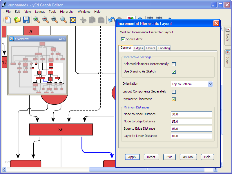Click the yEd application logo icon
This screenshot has height=174, width=232.
pos(4,5)
